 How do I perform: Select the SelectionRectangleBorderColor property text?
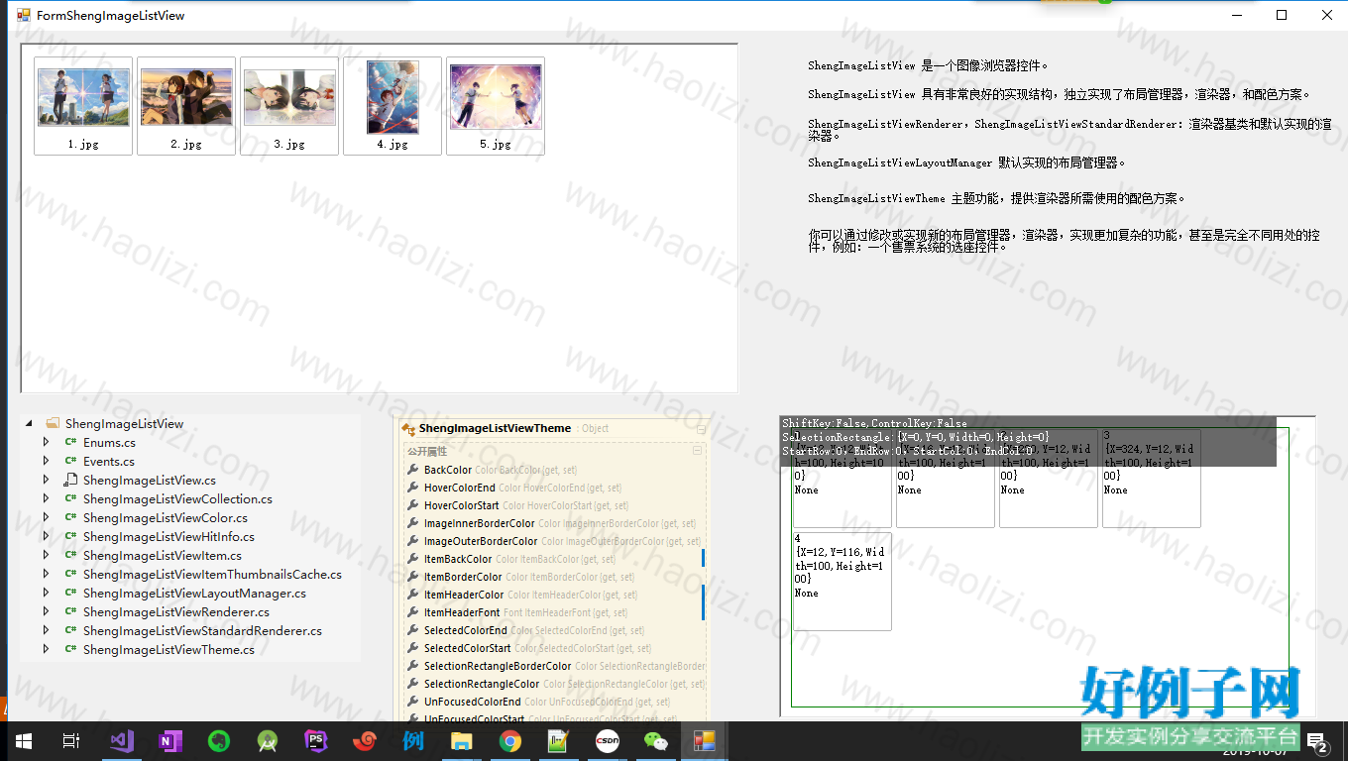click(498, 666)
